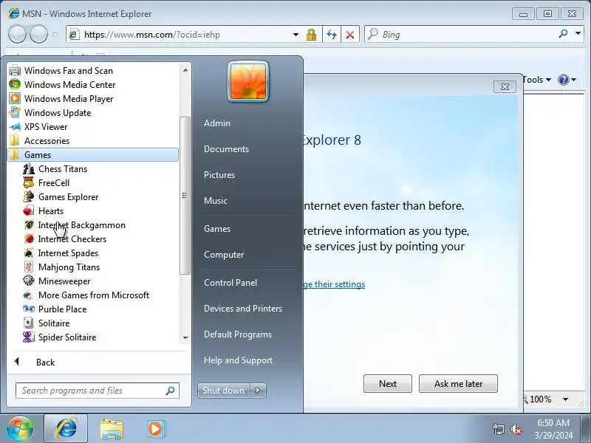The image size is (591, 443).
Task: Start Internet Checkers icon
Action: [x=29, y=238]
